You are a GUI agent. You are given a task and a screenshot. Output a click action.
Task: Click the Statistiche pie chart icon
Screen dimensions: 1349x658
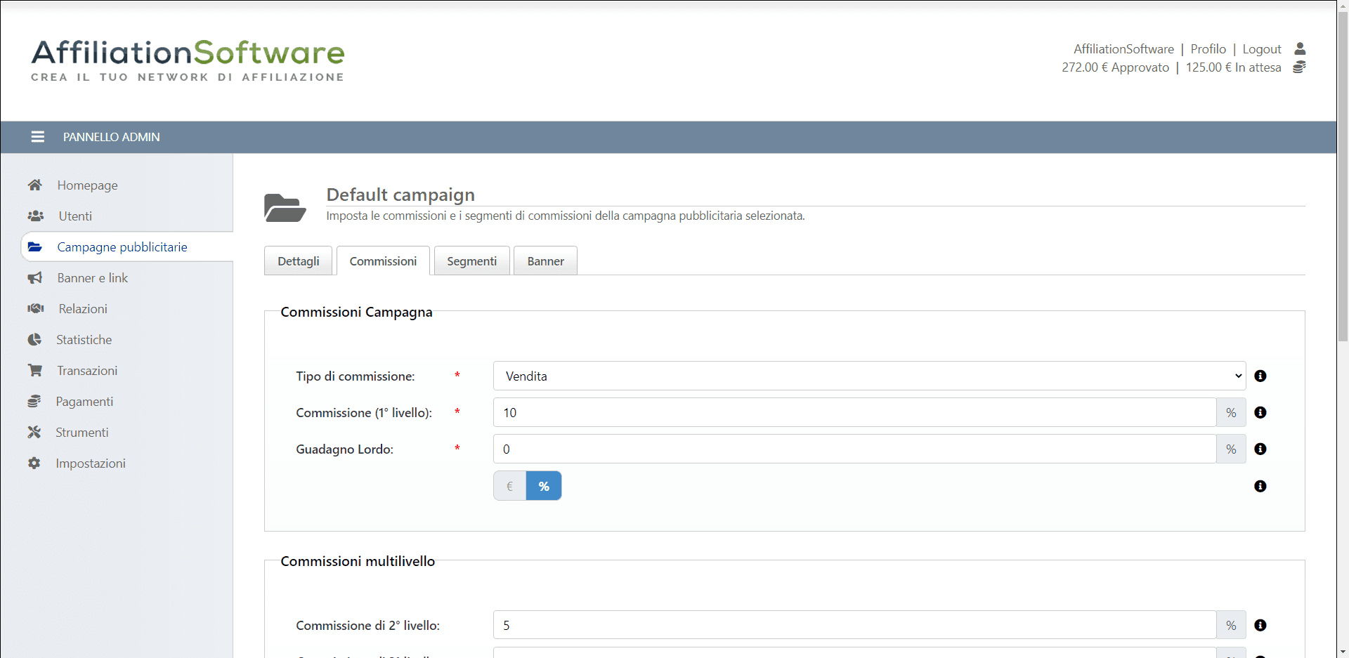point(34,340)
